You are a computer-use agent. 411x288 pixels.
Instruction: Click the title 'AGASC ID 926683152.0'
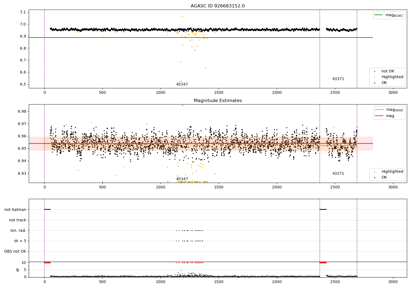[x=218, y=6]
